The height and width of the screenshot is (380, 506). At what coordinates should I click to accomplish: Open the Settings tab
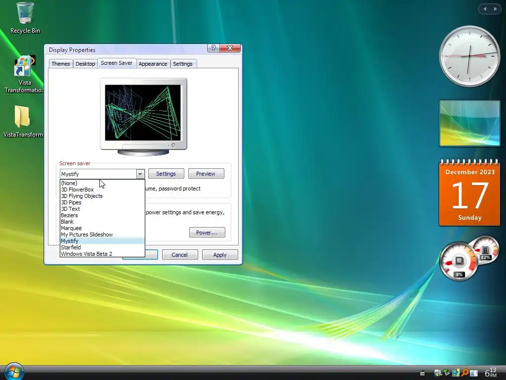(183, 64)
